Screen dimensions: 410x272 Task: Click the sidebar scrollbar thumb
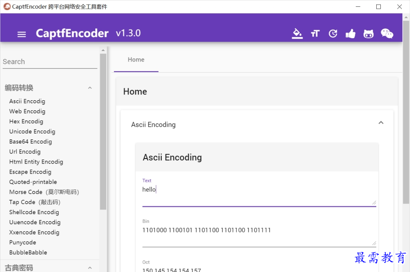click(103, 132)
